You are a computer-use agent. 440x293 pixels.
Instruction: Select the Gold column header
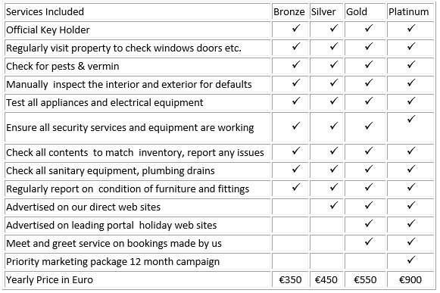tap(357, 11)
